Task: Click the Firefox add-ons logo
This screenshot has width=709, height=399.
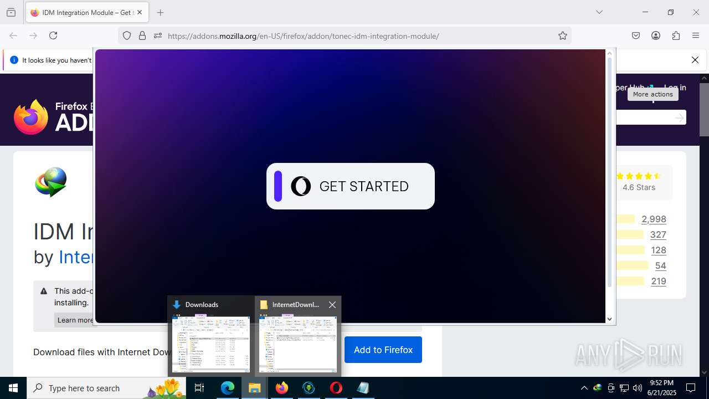Action: point(53,117)
